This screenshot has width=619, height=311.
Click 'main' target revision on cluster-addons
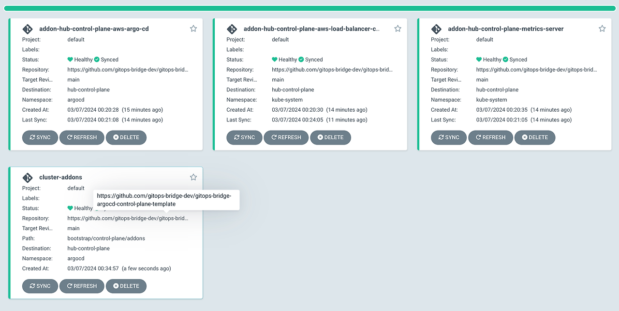coord(74,228)
